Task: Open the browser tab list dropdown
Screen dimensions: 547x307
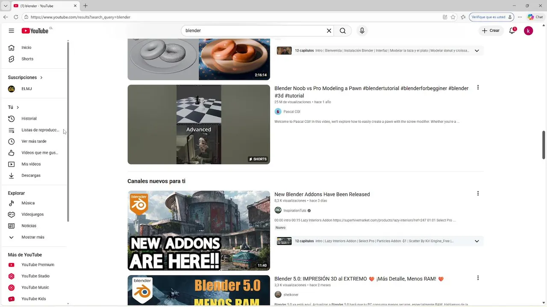Action: (x=5, y=6)
